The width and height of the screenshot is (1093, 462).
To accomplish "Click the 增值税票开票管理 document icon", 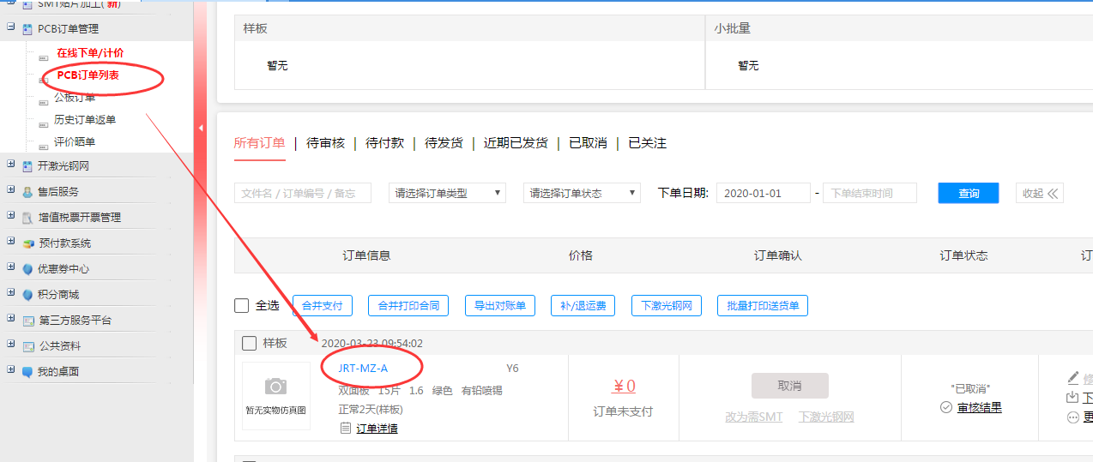I will tap(28, 218).
